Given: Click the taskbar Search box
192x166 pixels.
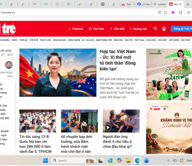Looking at the screenshot, I should [73, 161].
